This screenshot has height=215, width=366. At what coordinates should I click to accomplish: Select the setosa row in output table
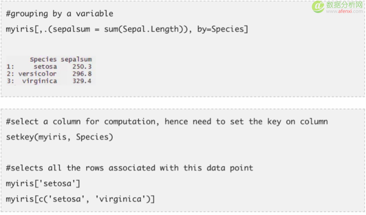pyautogui.click(x=49, y=67)
